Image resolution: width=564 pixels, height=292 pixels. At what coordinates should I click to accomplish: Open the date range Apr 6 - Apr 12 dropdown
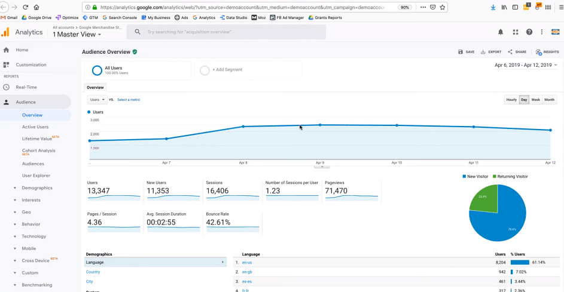(x=526, y=65)
